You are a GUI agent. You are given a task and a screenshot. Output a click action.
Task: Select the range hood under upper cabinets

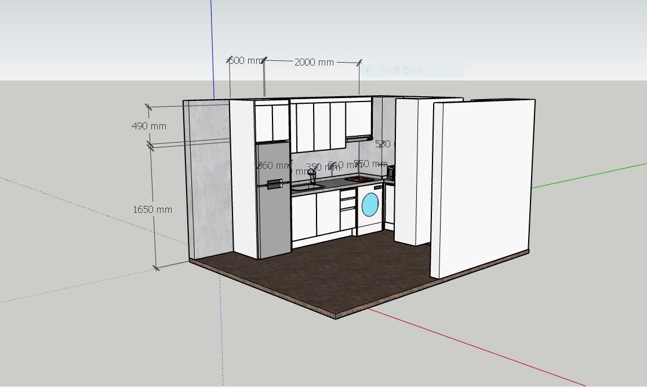pyautogui.click(x=359, y=138)
